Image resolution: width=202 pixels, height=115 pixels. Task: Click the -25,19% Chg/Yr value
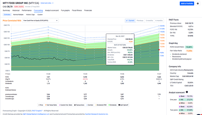85,79
